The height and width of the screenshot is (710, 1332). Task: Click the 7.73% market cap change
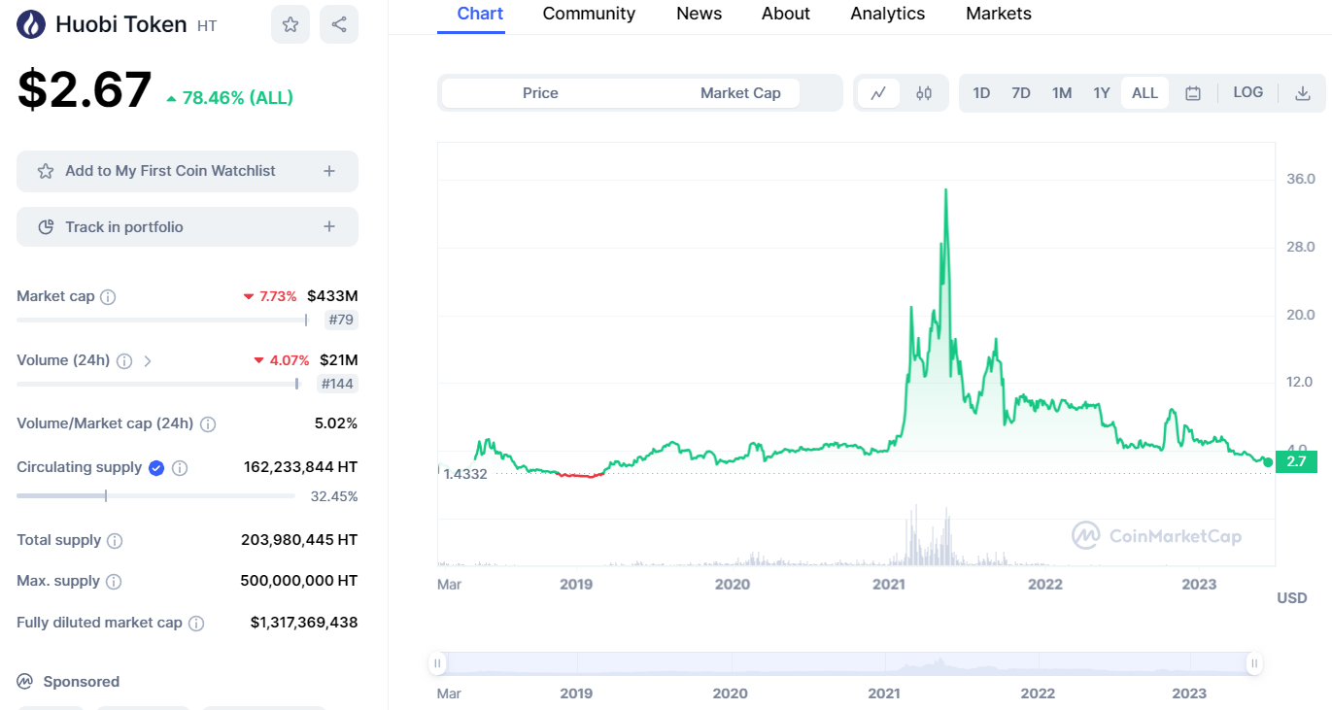point(270,296)
